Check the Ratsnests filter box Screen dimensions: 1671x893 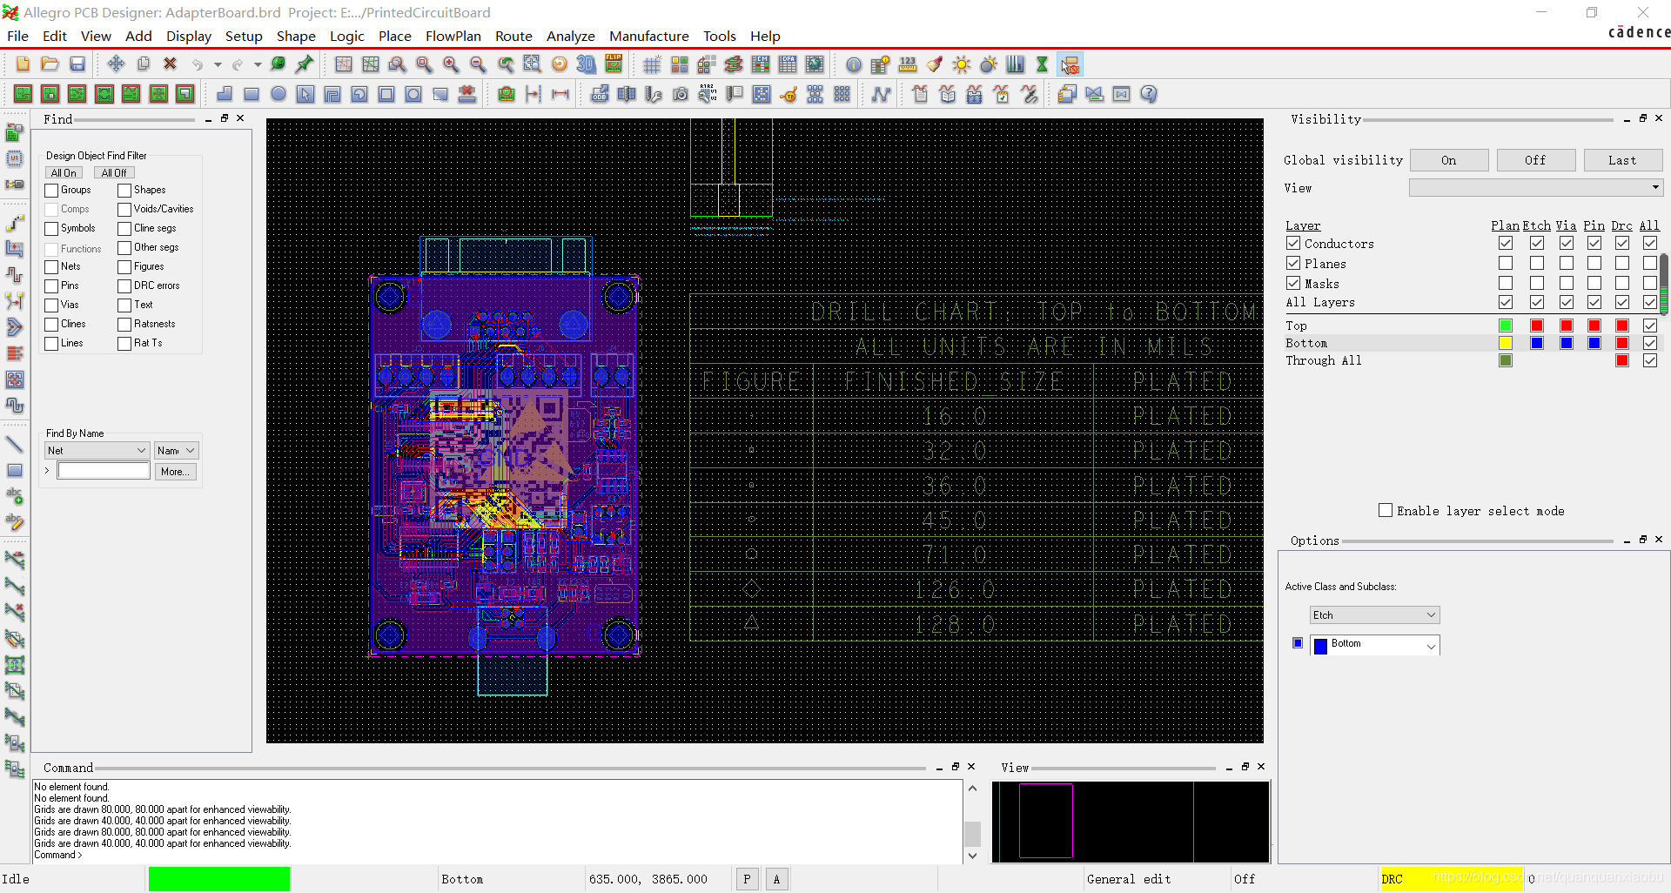[124, 325]
